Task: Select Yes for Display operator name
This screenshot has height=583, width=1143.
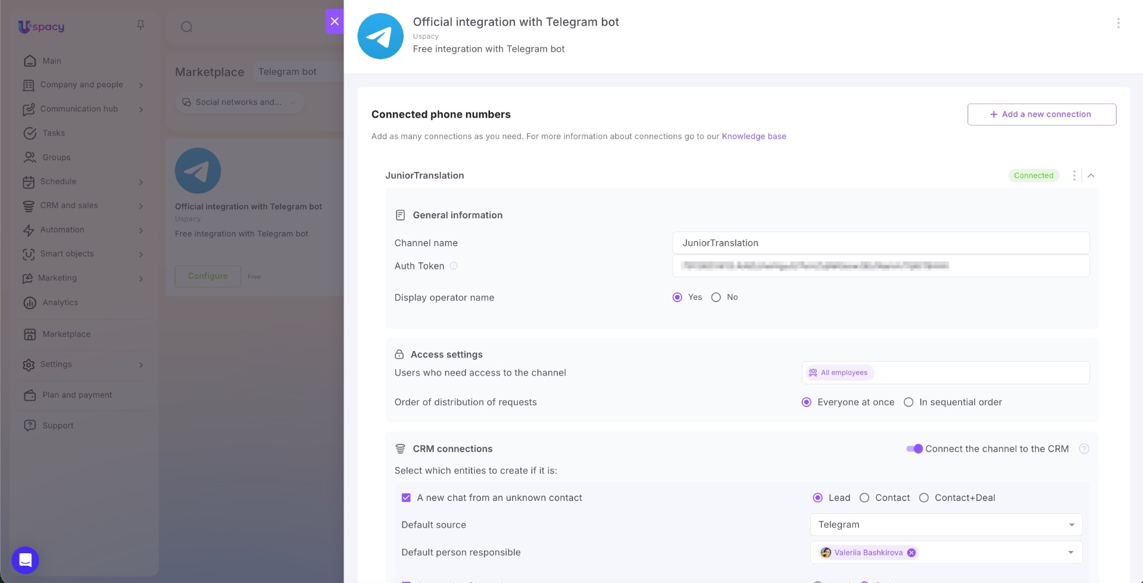Action: pyautogui.click(x=677, y=297)
